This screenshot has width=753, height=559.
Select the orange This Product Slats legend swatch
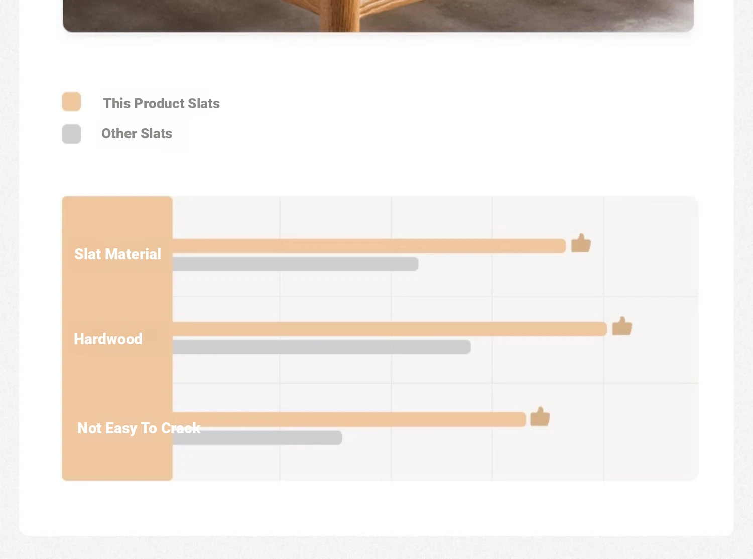[71, 102]
